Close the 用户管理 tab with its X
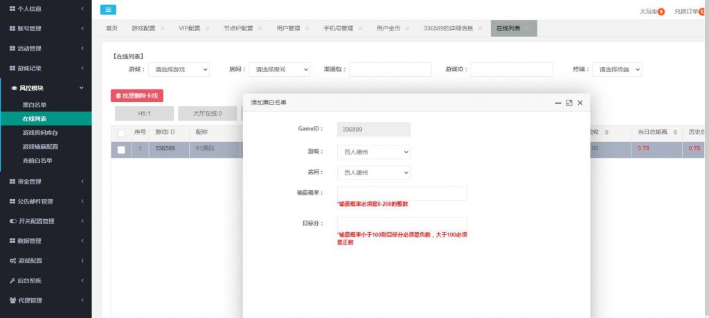This screenshot has height=318, width=709. (x=307, y=28)
